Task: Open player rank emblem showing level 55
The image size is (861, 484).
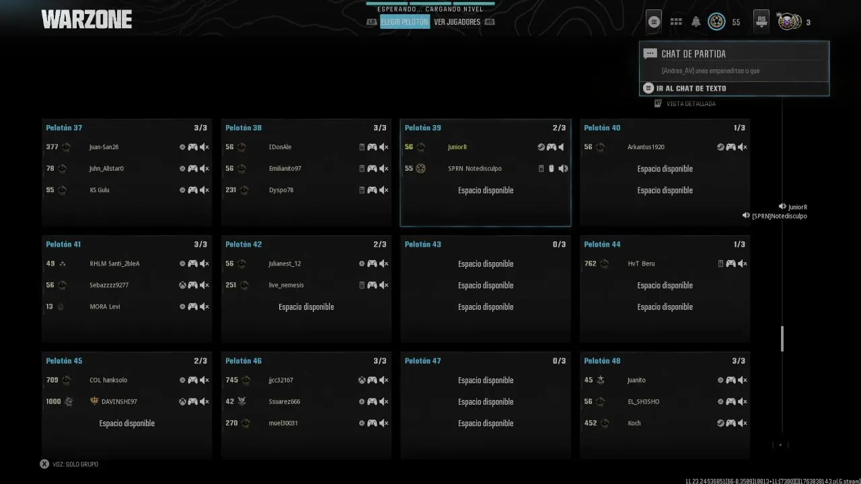Action: [x=716, y=22]
